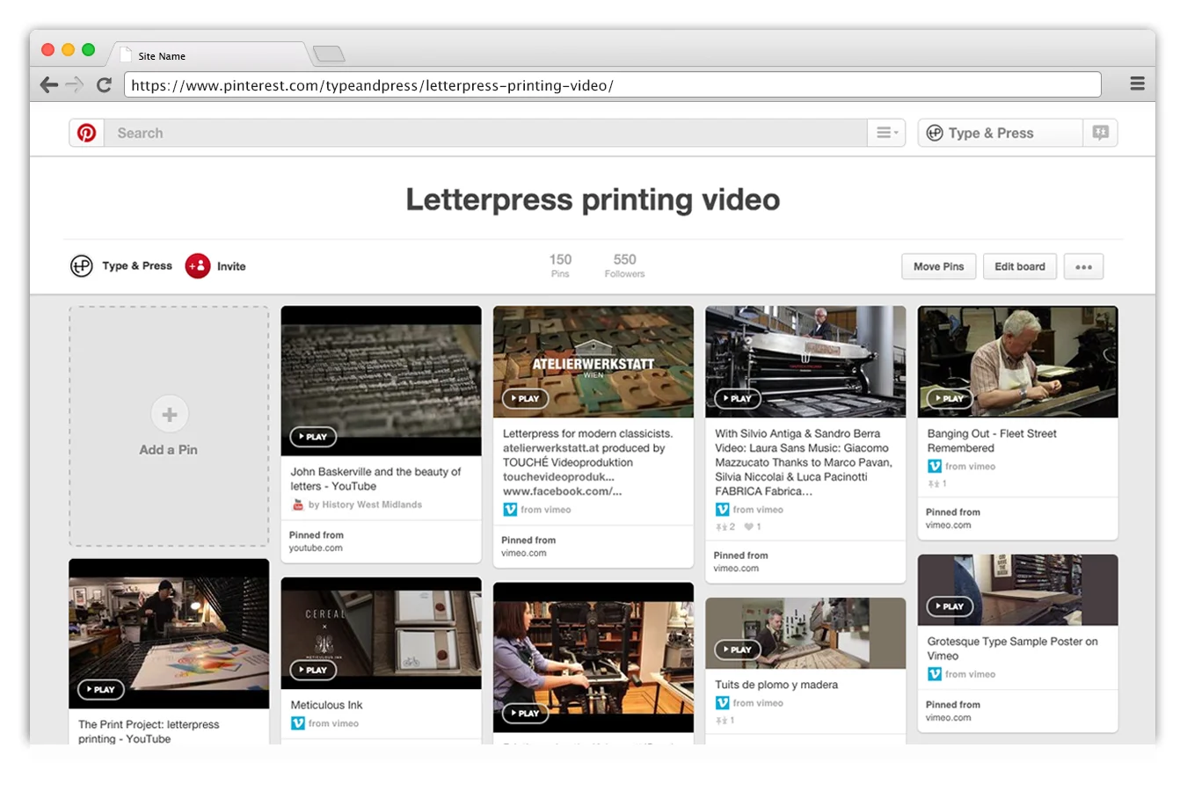Click 'Pinned from youtube.com' source link

pyautogui.click(x=317, y=541)
